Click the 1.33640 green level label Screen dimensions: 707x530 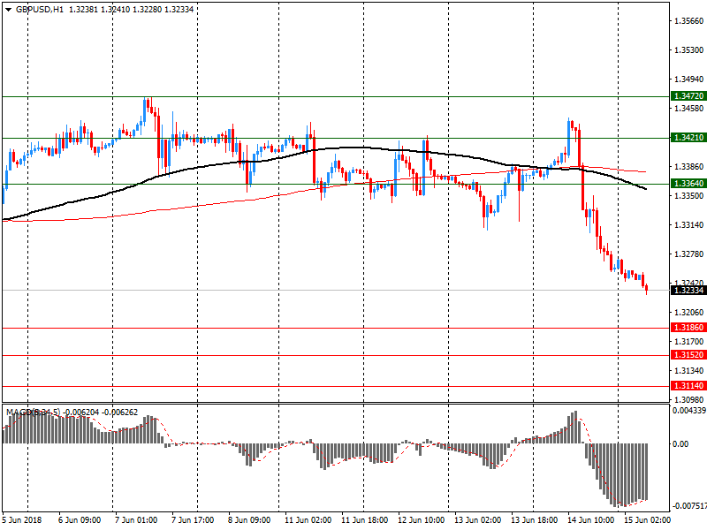tap(688, 184)
